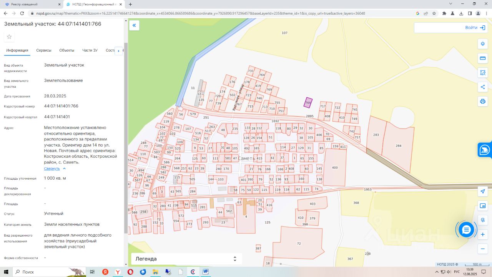This screenshot has height=277, width=492.
Task: Bookmark this page in Chrome
Action: (x=434, y=13)
